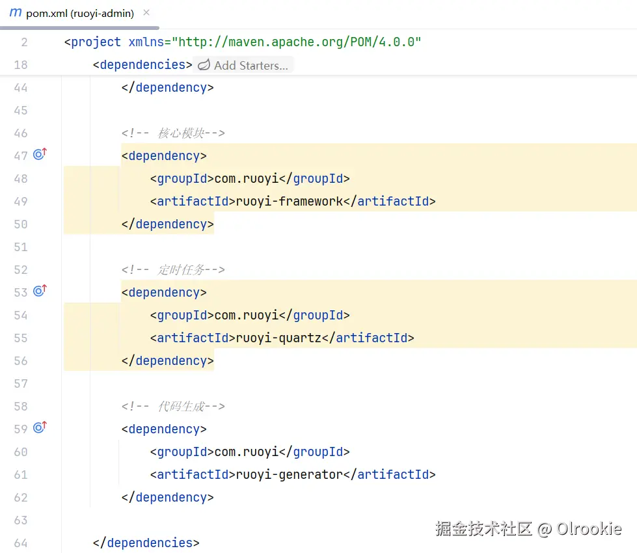Click the ruoyi-generator artifactId text
This screenshot has height=553, width=637.
[x=289, y=475]
